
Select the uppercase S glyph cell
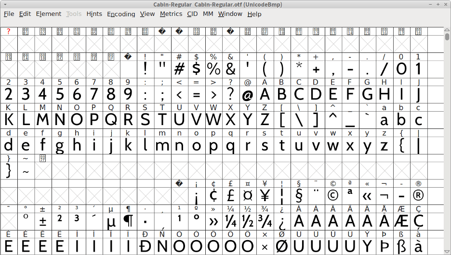[145, 119]
